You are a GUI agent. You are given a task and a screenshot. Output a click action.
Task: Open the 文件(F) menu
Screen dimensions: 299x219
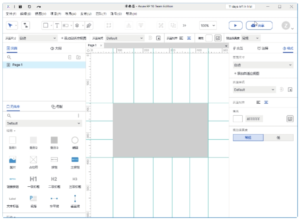click(11, 14)
